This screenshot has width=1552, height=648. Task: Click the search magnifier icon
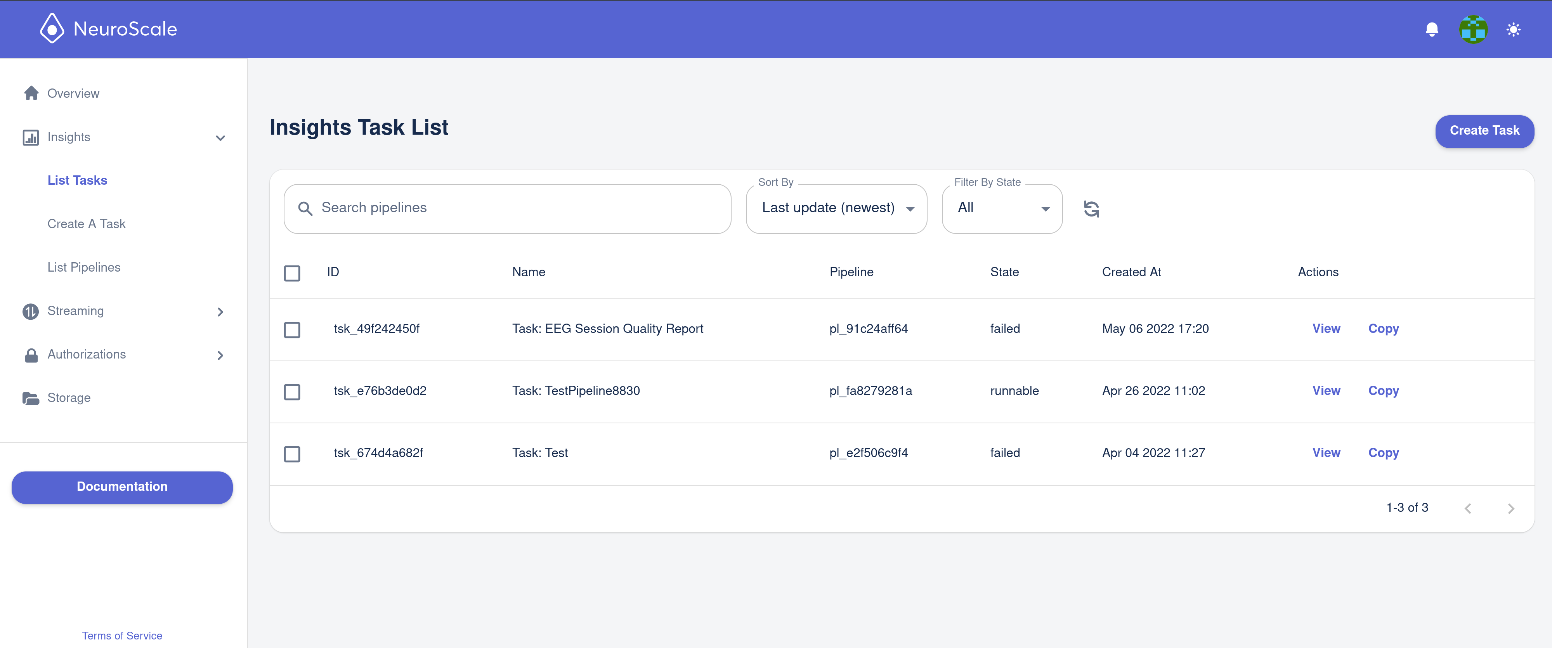click(305, 208)
